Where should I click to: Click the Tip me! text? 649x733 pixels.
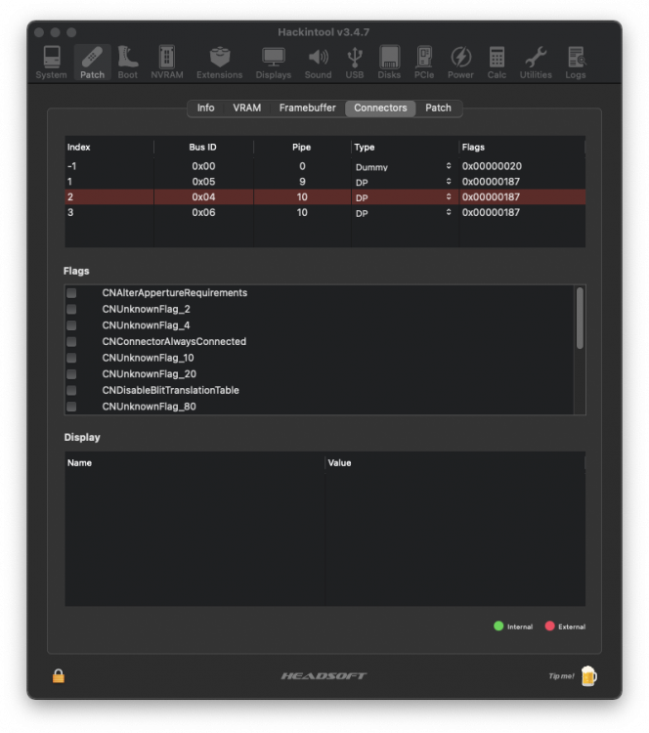tap(561, 676)
